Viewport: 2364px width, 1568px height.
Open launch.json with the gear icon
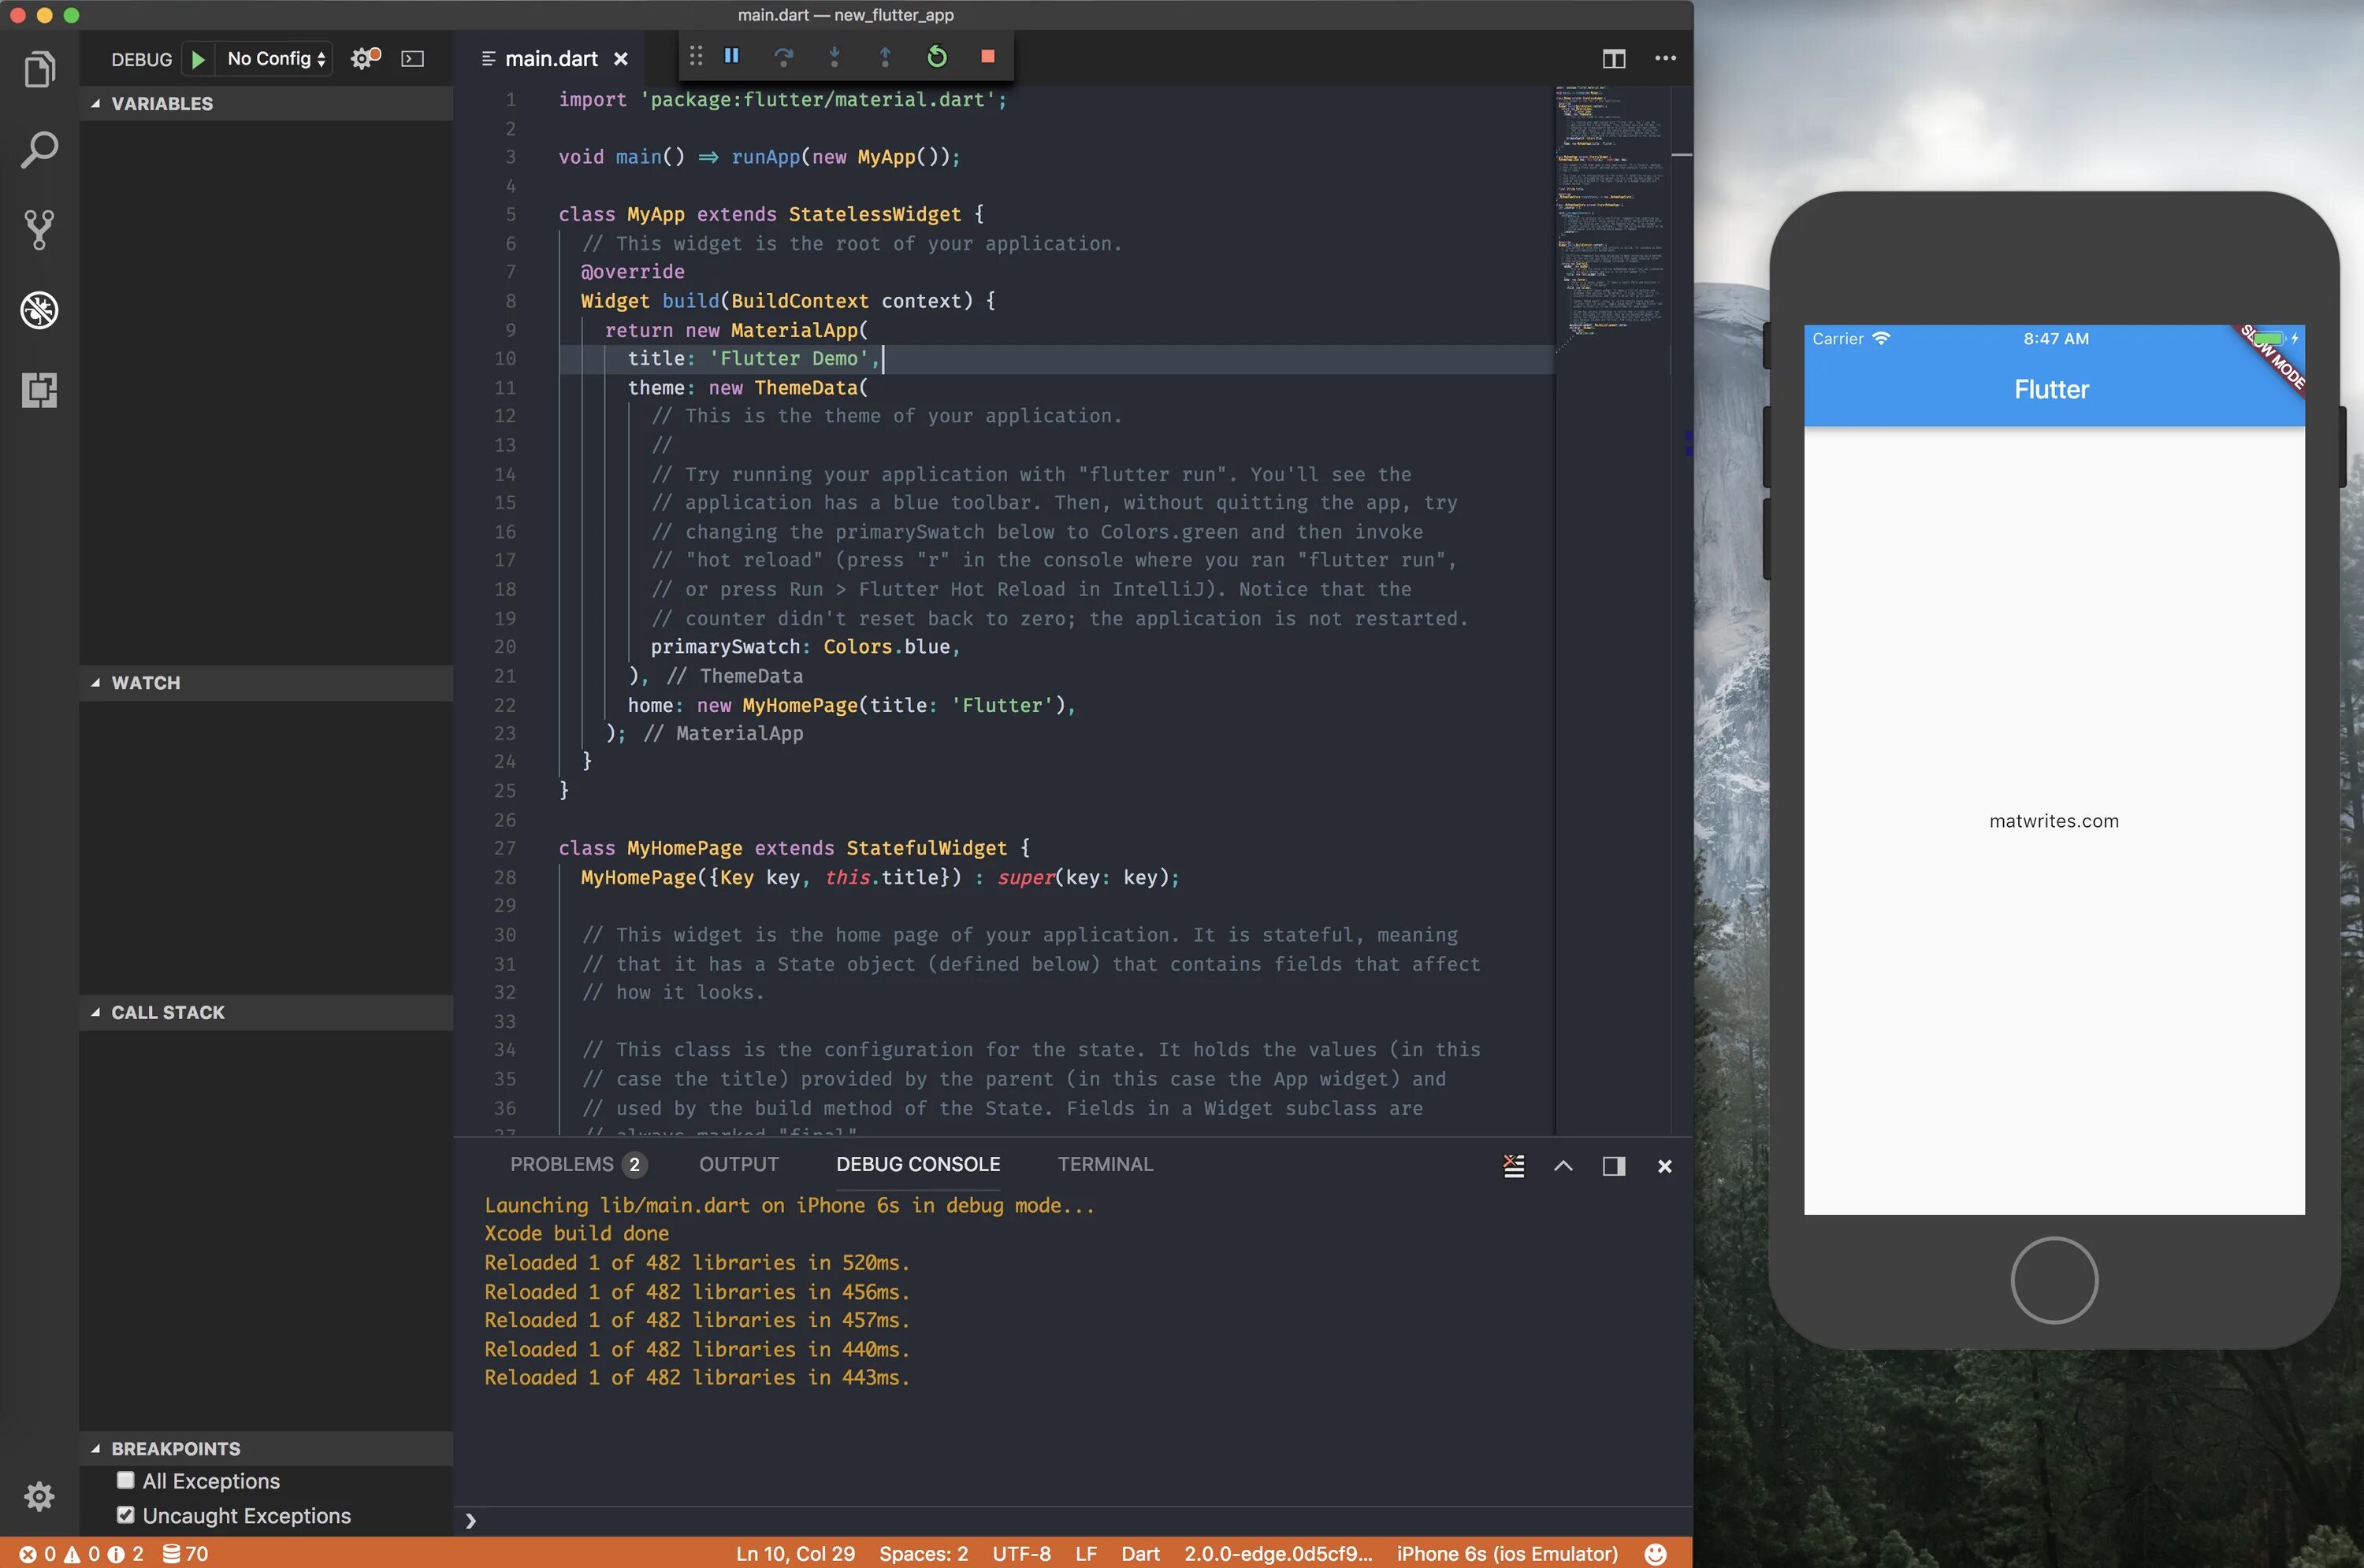[362, 59]
